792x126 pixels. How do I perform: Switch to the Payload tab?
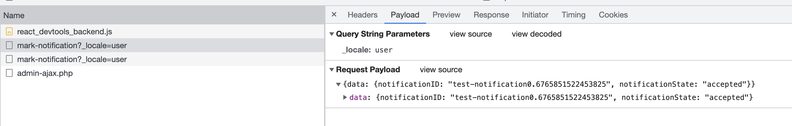tap(405, 15)
